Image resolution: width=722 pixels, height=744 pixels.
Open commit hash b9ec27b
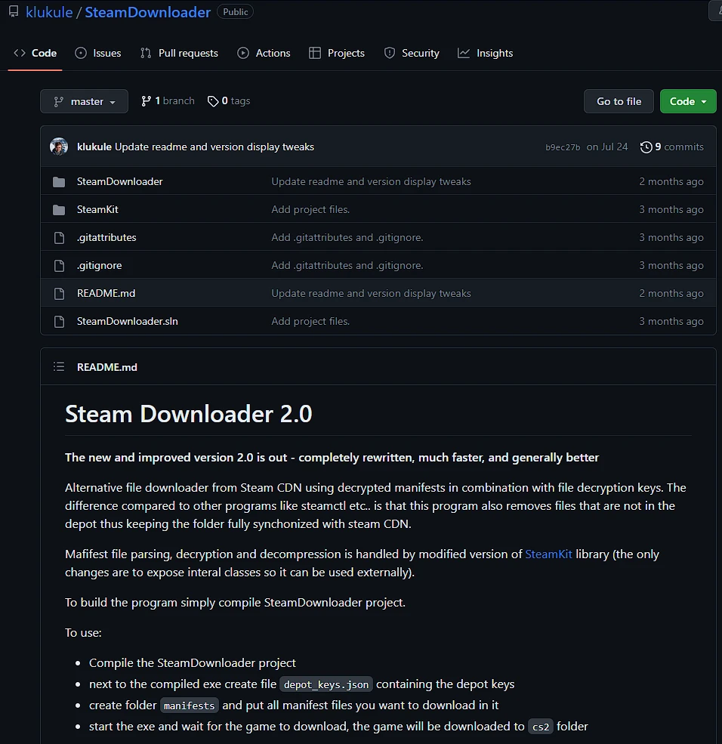563,147
